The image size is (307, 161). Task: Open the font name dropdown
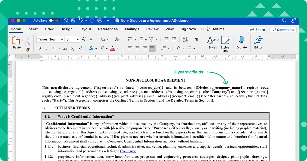click(x=50, y=39)
